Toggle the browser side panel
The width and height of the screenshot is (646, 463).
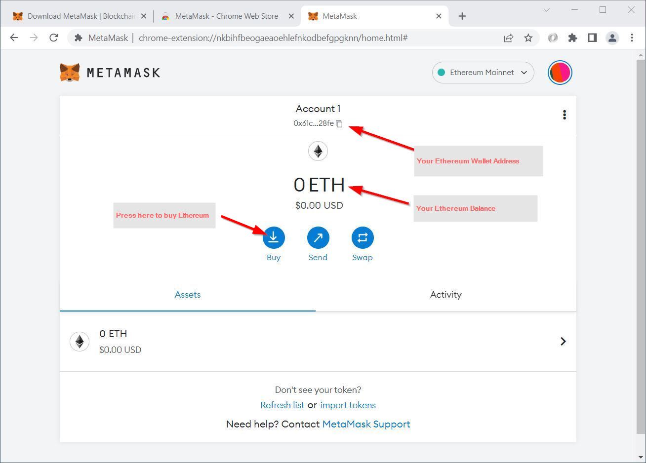tap(592, 38)
